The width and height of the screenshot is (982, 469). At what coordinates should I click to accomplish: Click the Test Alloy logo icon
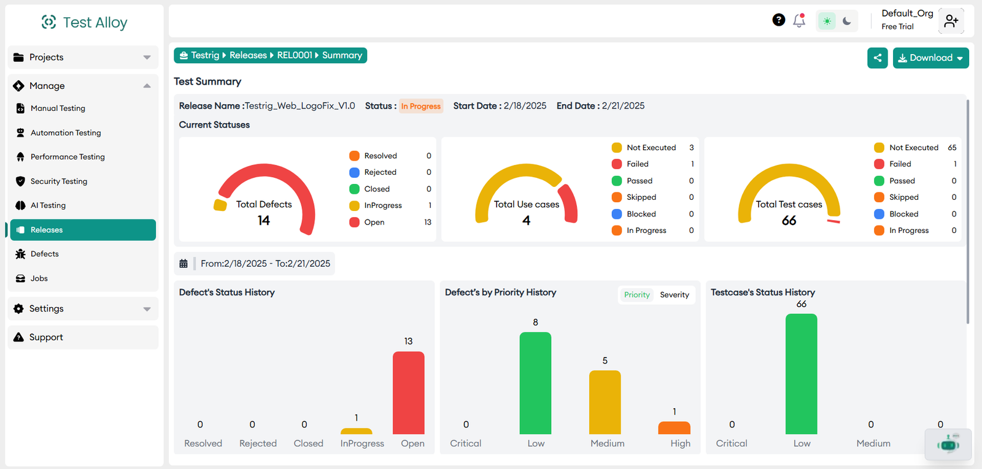(x=48, y=22)
